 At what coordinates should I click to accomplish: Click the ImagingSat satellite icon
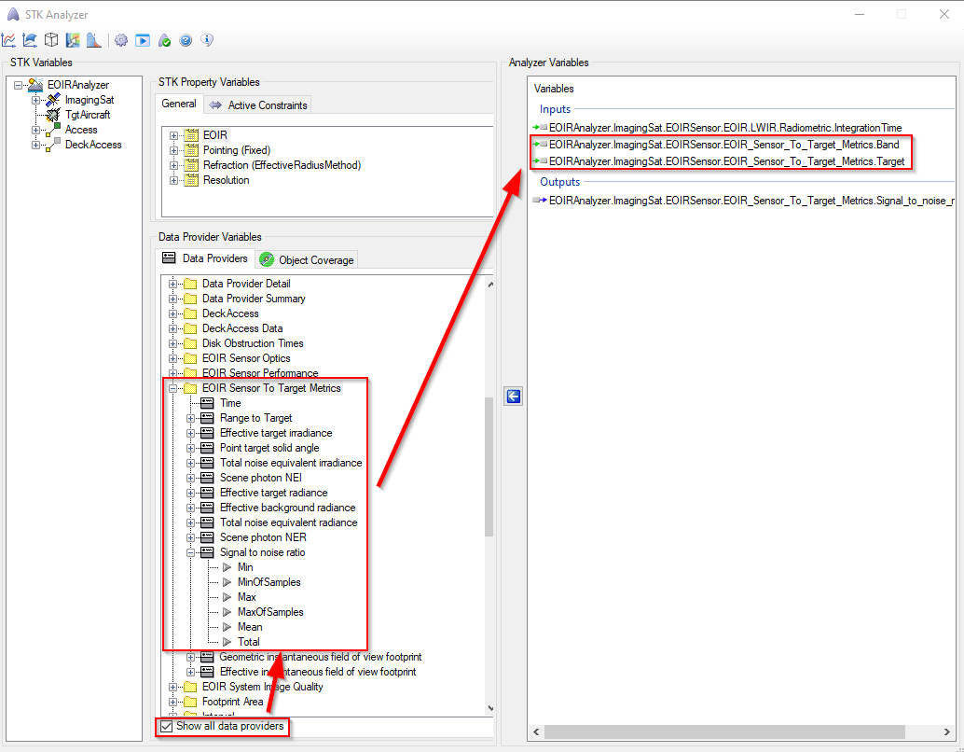click(53, 100)
